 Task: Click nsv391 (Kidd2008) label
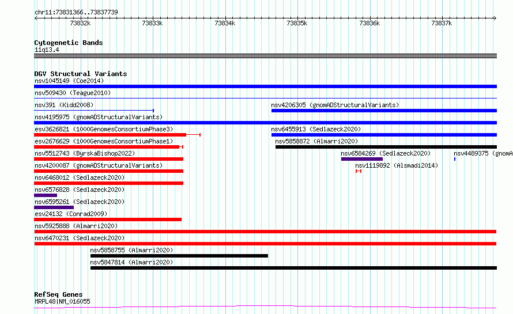(64, 105)
